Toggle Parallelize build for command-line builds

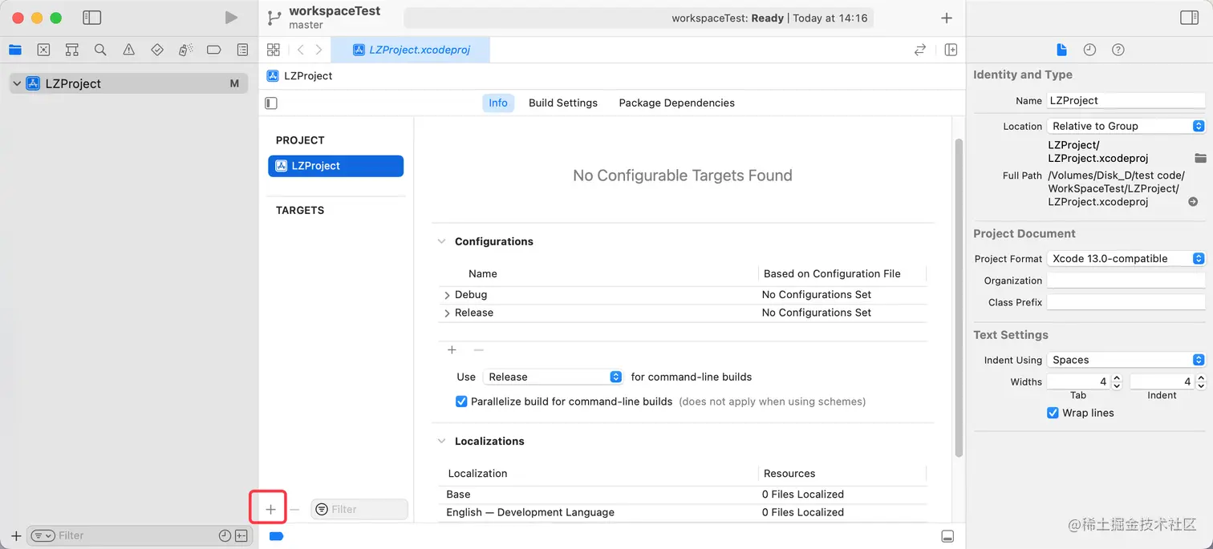pos(461,402)
